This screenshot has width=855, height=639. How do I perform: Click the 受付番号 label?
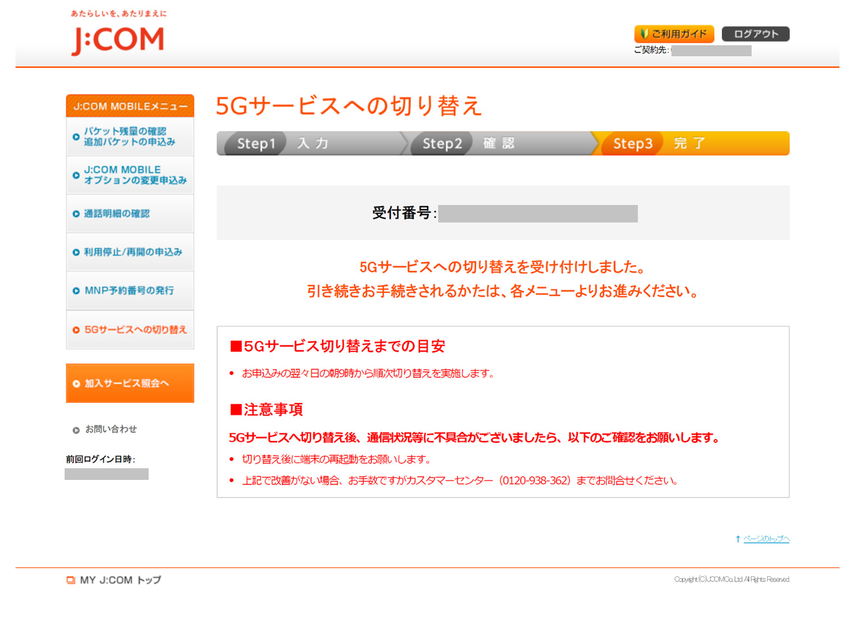tap(404, 213)
